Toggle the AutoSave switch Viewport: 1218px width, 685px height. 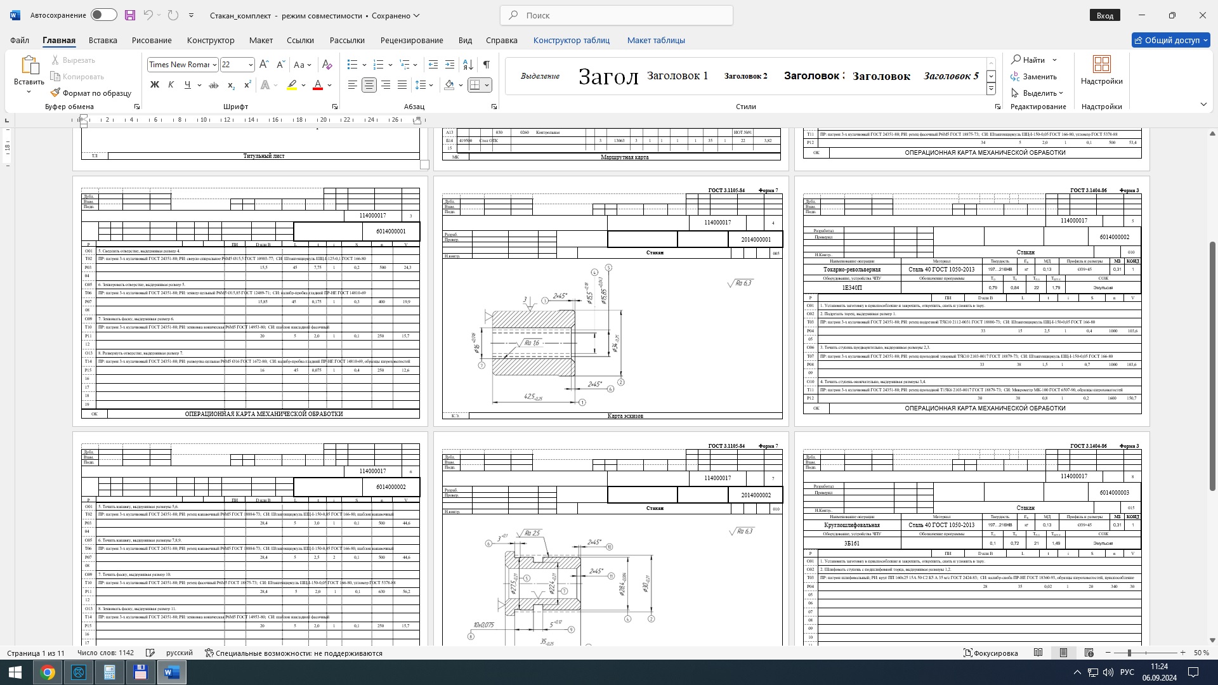coord(103,15)
